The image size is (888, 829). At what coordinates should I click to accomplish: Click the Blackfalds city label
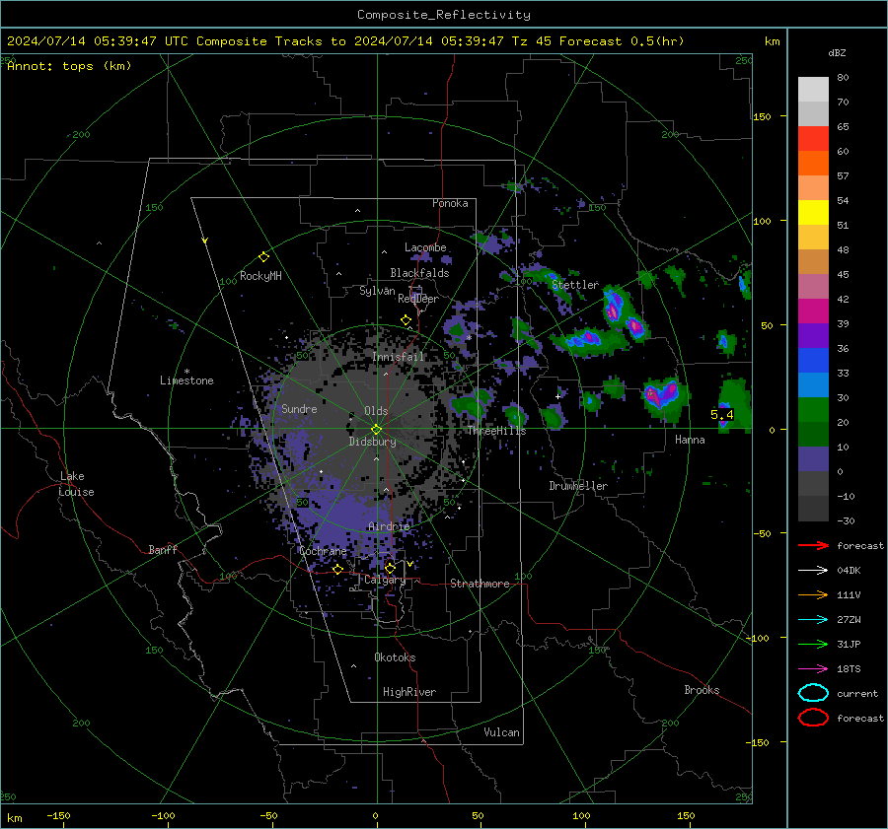point(419,273)
